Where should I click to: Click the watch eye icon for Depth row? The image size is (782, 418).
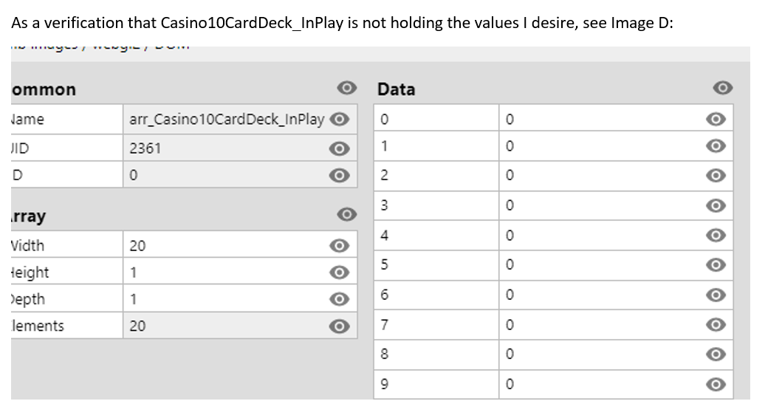[x=339, y=299]
